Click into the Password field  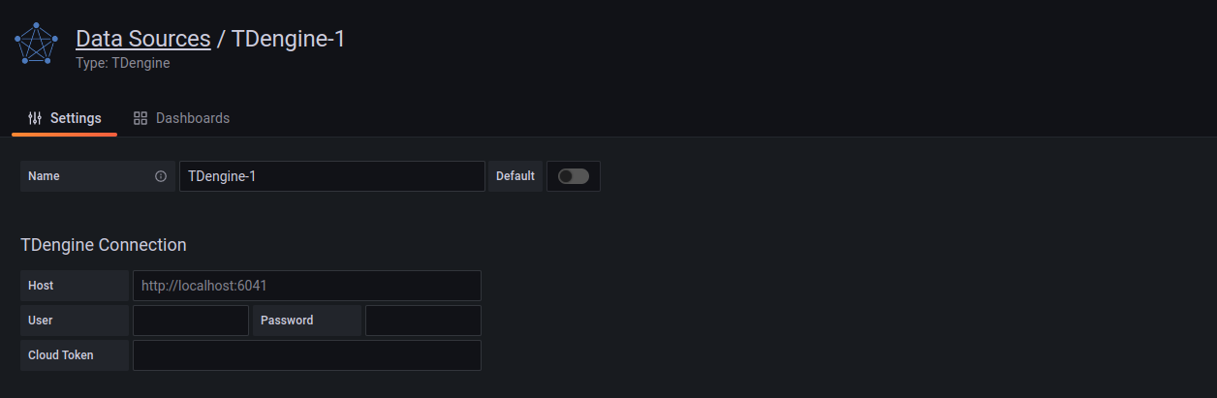coord(422,321)
